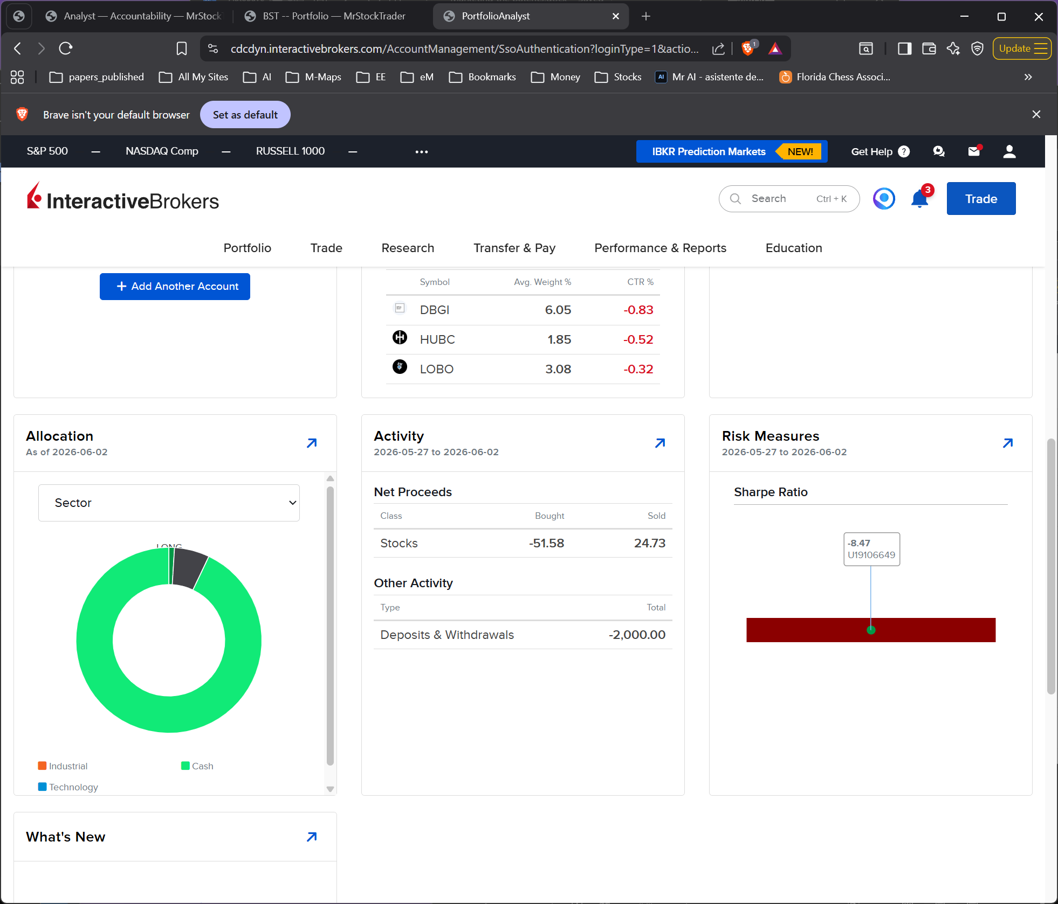Open a new browser tab
The width and height of the screenshot is (1058, 904).
[646, 16]
